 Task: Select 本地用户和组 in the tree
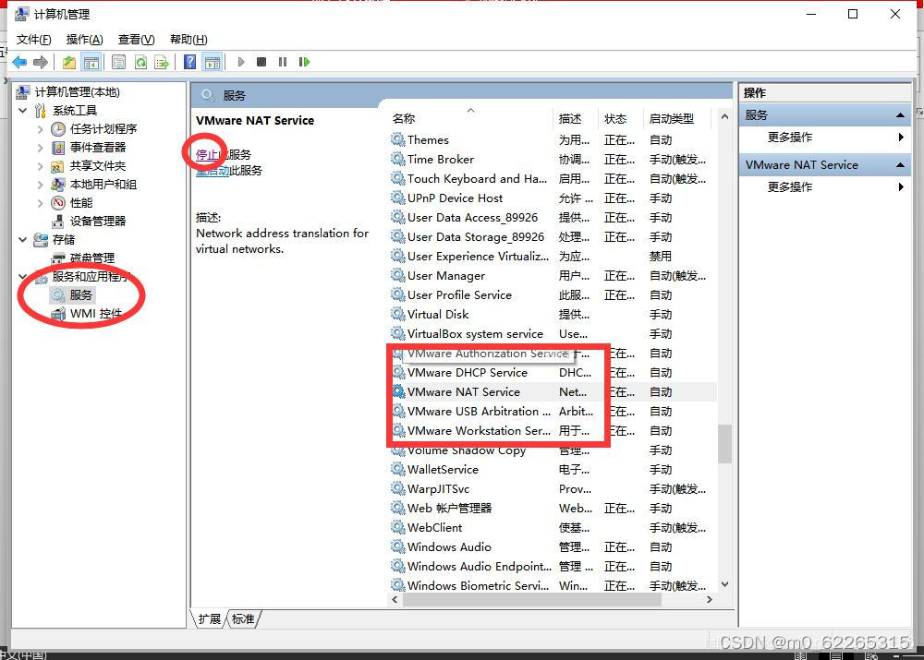(103, 185)
